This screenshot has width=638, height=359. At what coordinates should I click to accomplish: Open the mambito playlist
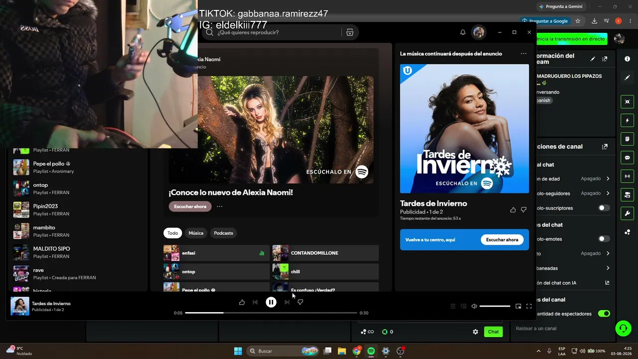click(77, 231)
